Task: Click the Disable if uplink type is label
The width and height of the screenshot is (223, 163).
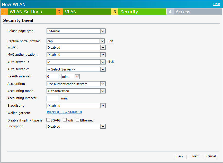Action: 25,120
